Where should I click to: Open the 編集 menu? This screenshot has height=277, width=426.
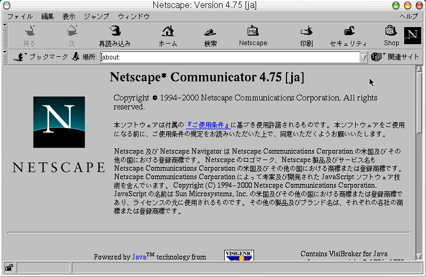click(x=47, y=16)
